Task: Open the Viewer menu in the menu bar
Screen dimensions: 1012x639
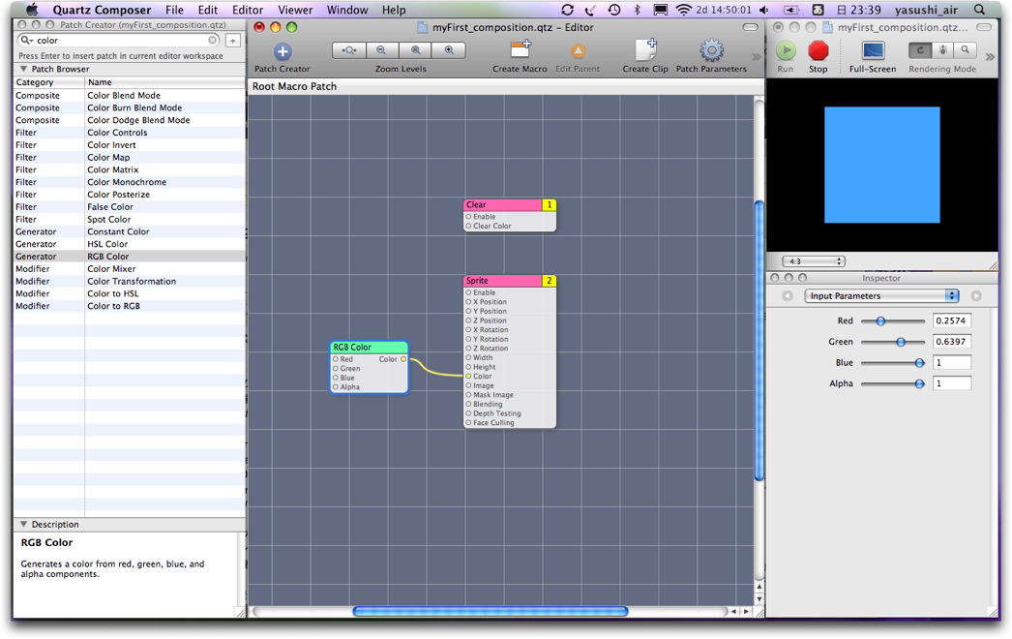Action: pyautogui.click(x=295, y=10)
